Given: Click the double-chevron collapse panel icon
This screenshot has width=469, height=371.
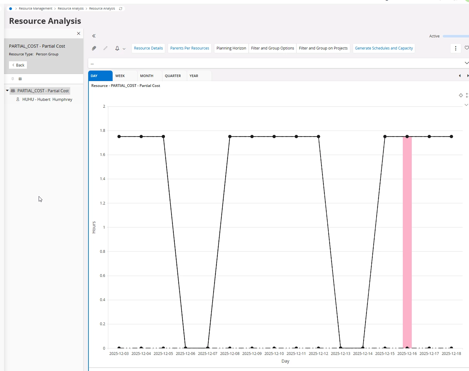Looking at the screenshot, I should tap(94, 36).
